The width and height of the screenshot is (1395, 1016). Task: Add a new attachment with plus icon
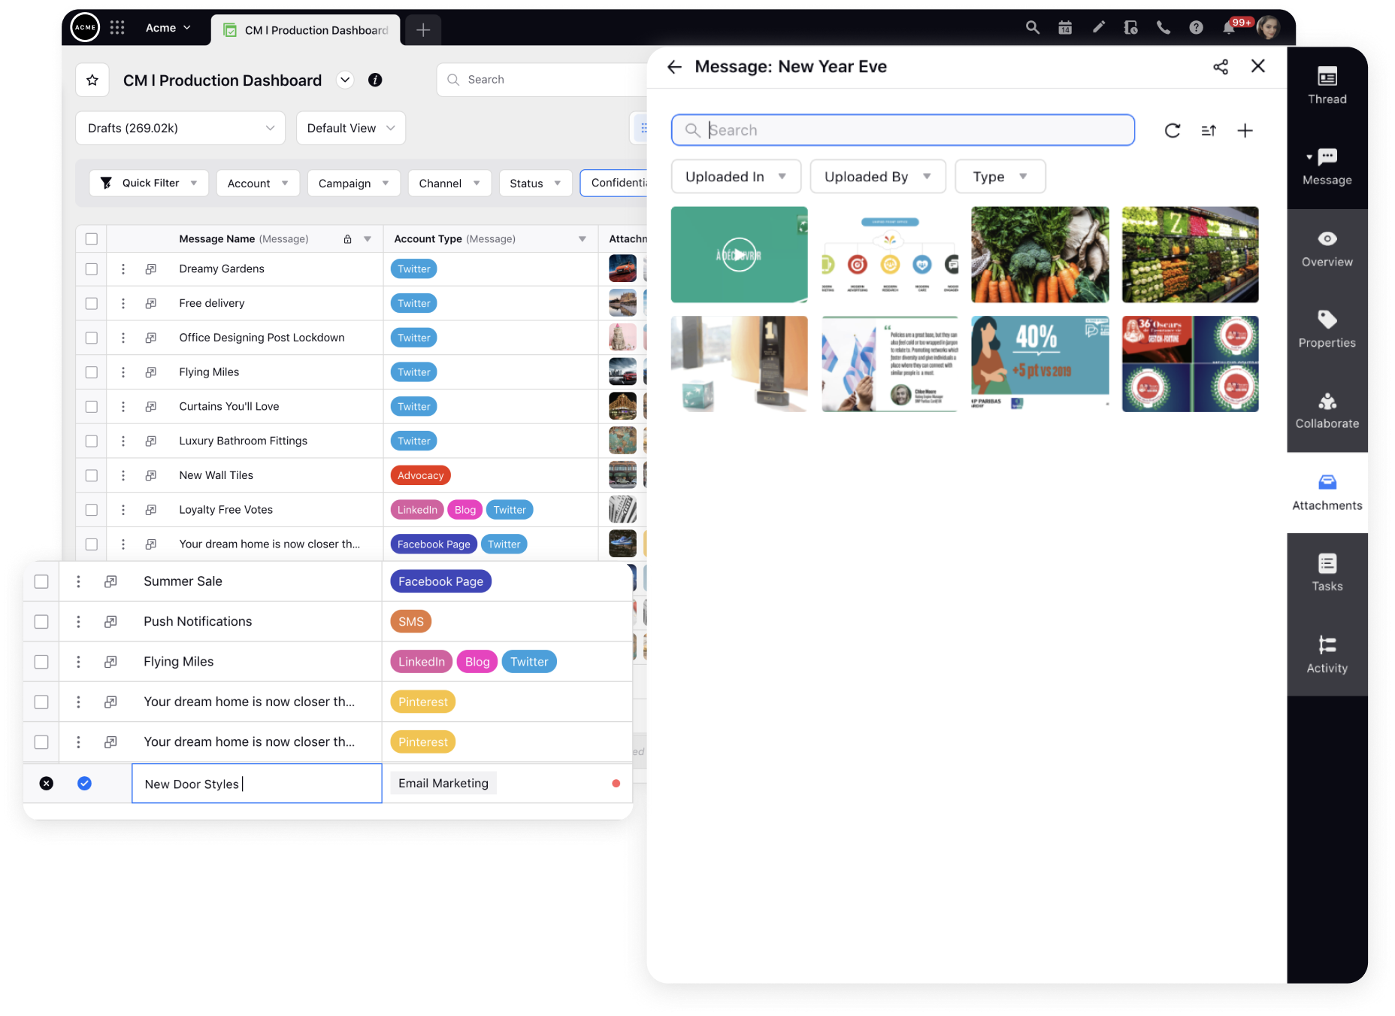click(x=1245, y=131)
